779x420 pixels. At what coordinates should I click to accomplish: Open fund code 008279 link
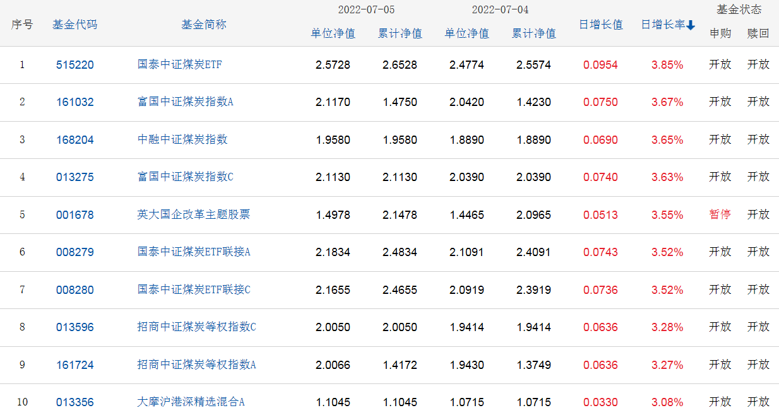point(74,252)
